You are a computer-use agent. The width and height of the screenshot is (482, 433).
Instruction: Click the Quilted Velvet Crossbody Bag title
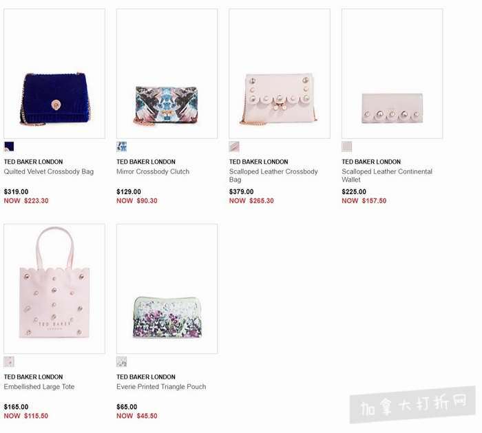pyautogui.click(x=49, y=171)
